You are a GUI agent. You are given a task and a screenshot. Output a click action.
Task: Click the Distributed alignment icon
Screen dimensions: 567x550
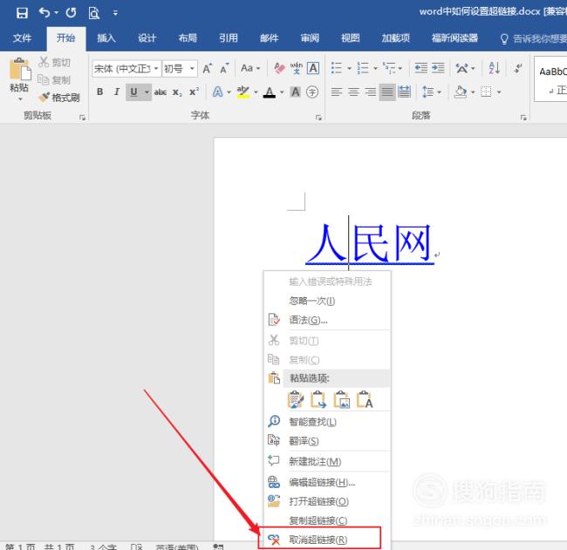pyautogui.click(x=404, y=92)
